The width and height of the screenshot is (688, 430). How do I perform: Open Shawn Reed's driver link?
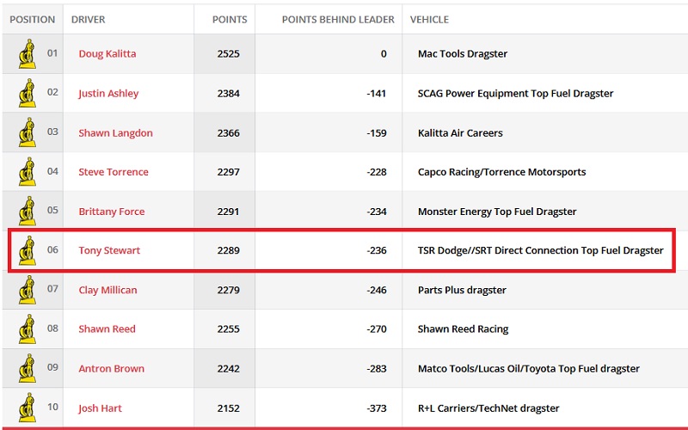tap(107, 329)
